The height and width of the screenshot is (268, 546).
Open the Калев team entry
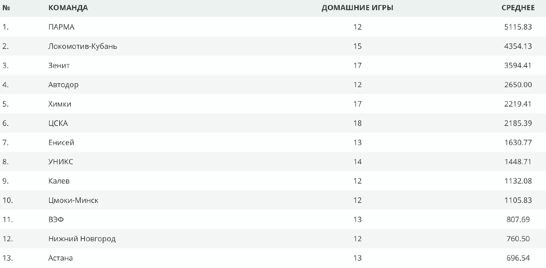coord(59,181)
